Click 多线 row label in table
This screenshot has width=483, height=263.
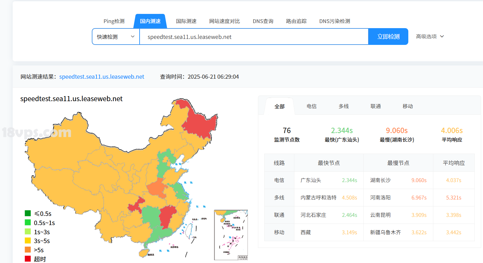point(279,198)
